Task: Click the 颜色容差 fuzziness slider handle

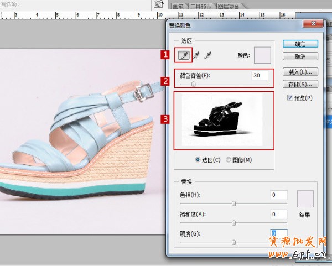Action: tap(193, 85)
